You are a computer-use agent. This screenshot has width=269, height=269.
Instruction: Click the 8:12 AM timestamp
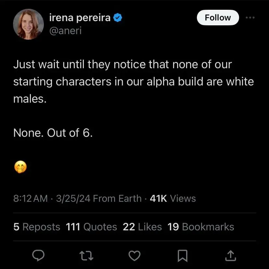point(31,199)
